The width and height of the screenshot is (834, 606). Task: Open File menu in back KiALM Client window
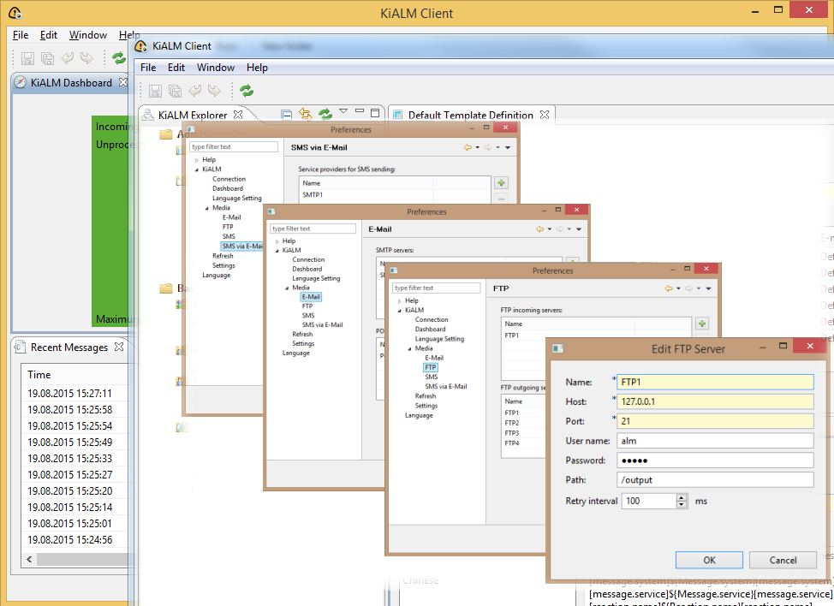pyautogui.click(x=21, y=35)
